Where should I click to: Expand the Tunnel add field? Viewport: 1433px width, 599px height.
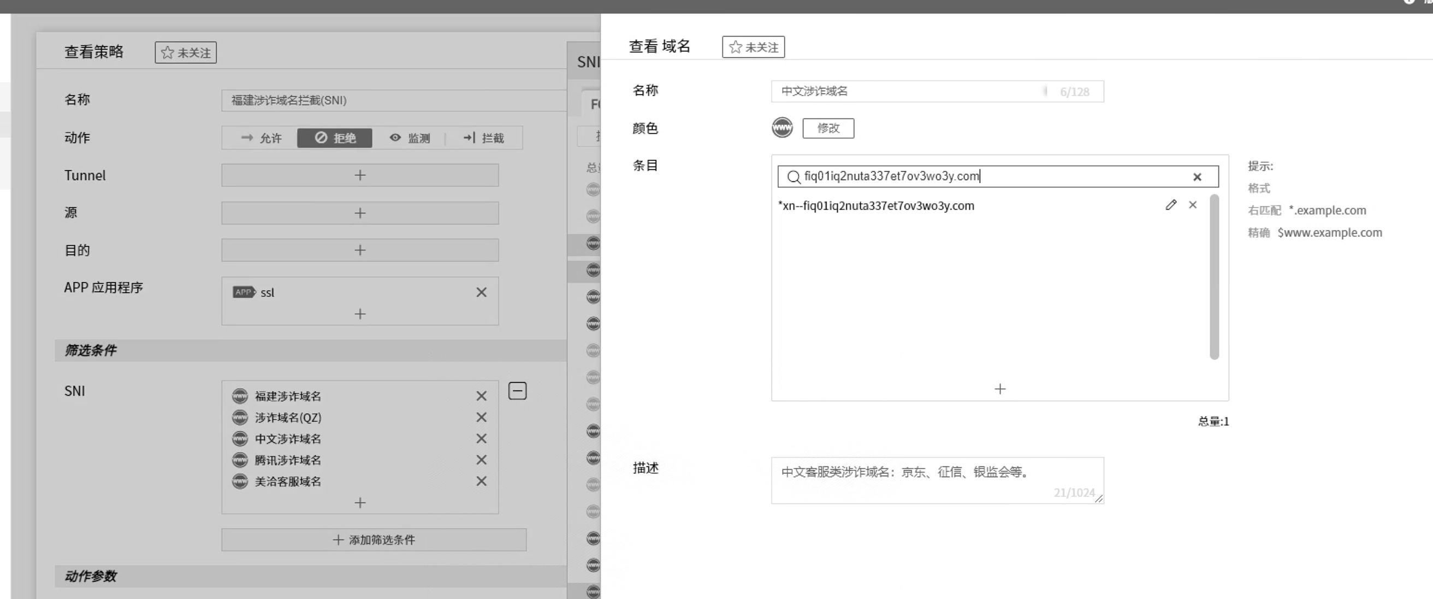[x=359, y=175]
